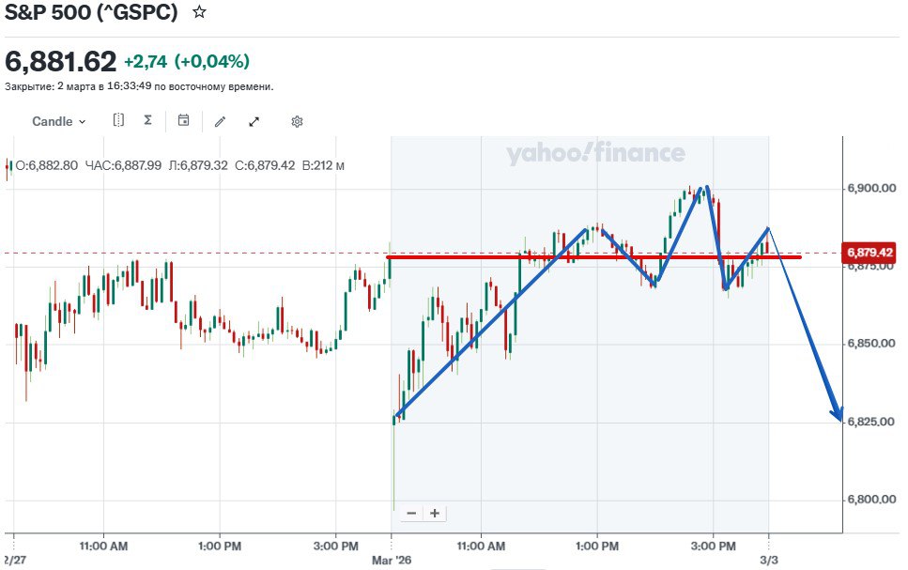
Task: Click the red horizontal resistance line
Action: (x=469, y=256)
